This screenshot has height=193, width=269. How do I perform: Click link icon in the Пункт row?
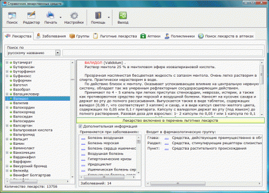pyautogui.click(x=167, y=149)
